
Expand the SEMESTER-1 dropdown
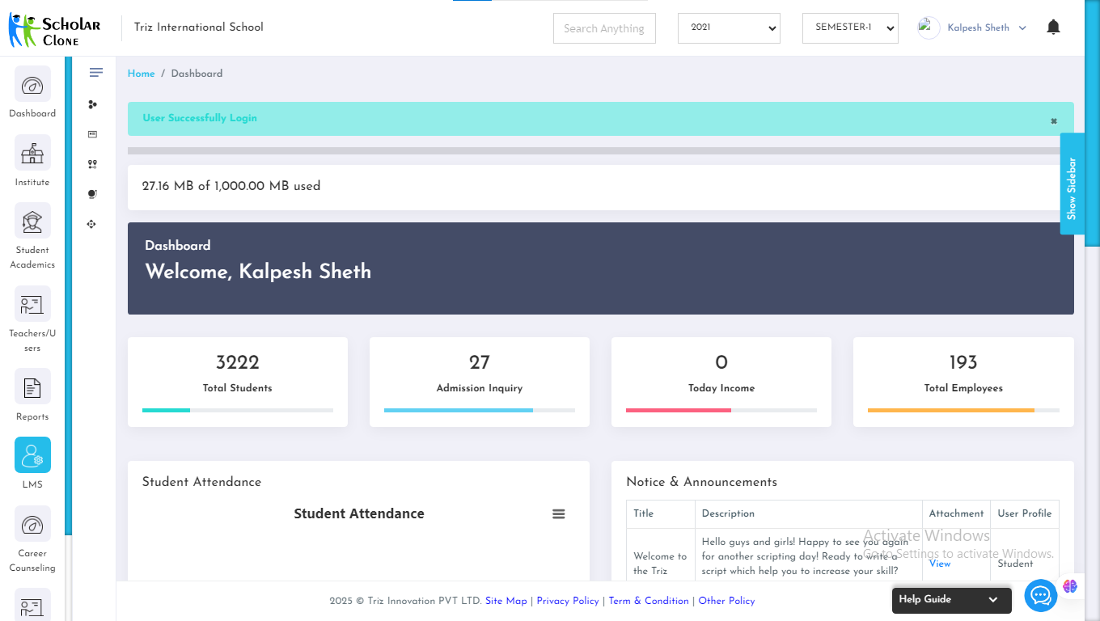(849, 27)
